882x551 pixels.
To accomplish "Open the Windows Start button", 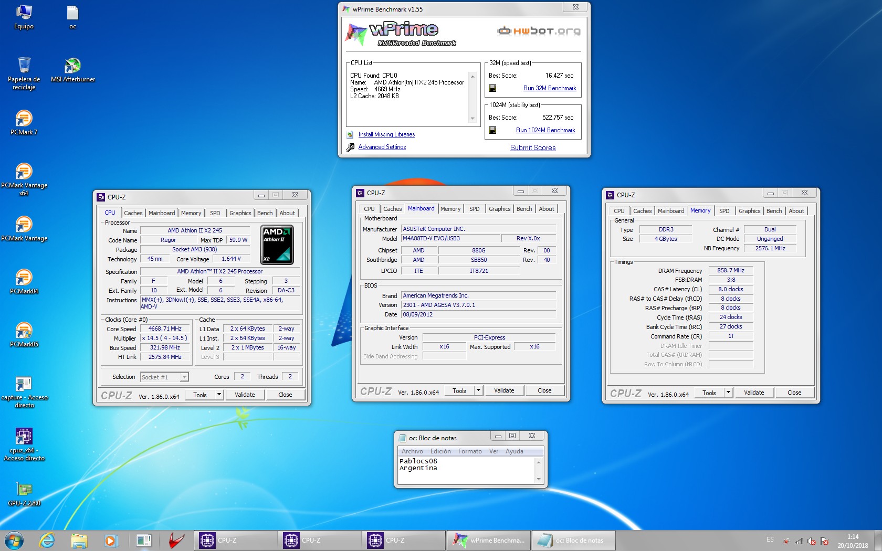I will pyautogui.click(x=14, y=540).
